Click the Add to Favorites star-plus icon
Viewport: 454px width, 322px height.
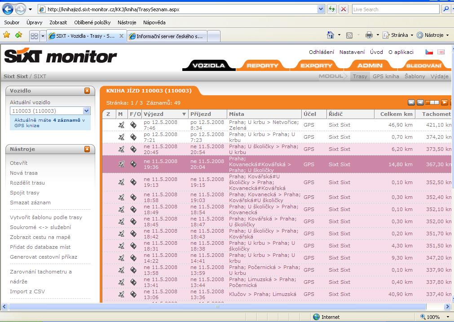19,35
